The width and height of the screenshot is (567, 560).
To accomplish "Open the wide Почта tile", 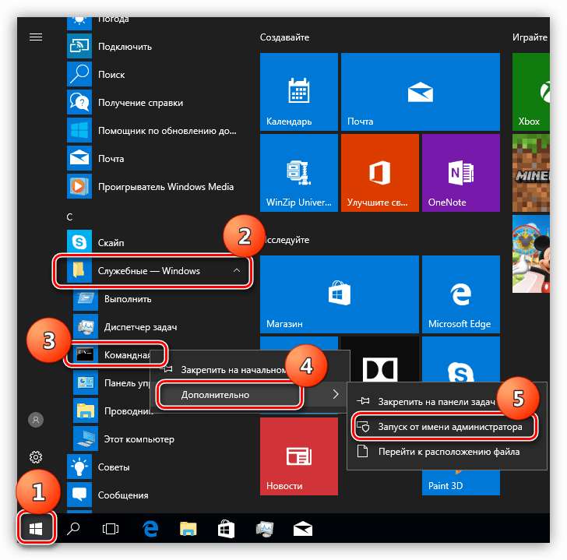I will pos(421,92).
